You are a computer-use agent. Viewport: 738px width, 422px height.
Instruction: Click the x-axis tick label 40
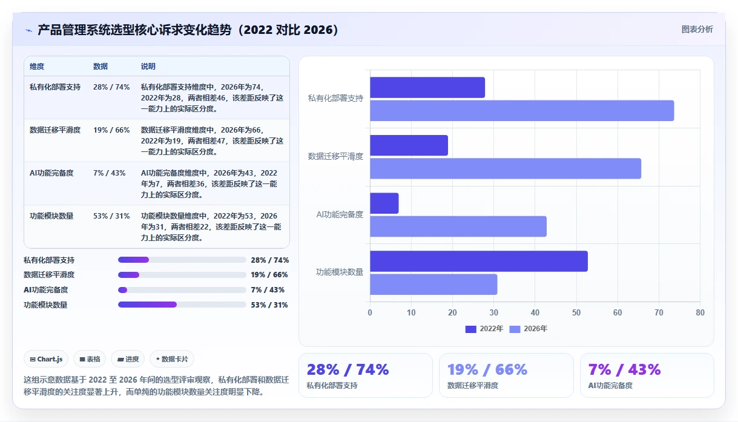(x=535, y=313)
